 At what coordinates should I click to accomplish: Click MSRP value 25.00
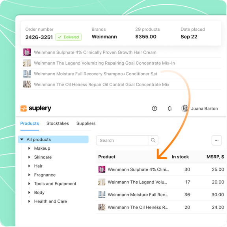tap(218, 169)
